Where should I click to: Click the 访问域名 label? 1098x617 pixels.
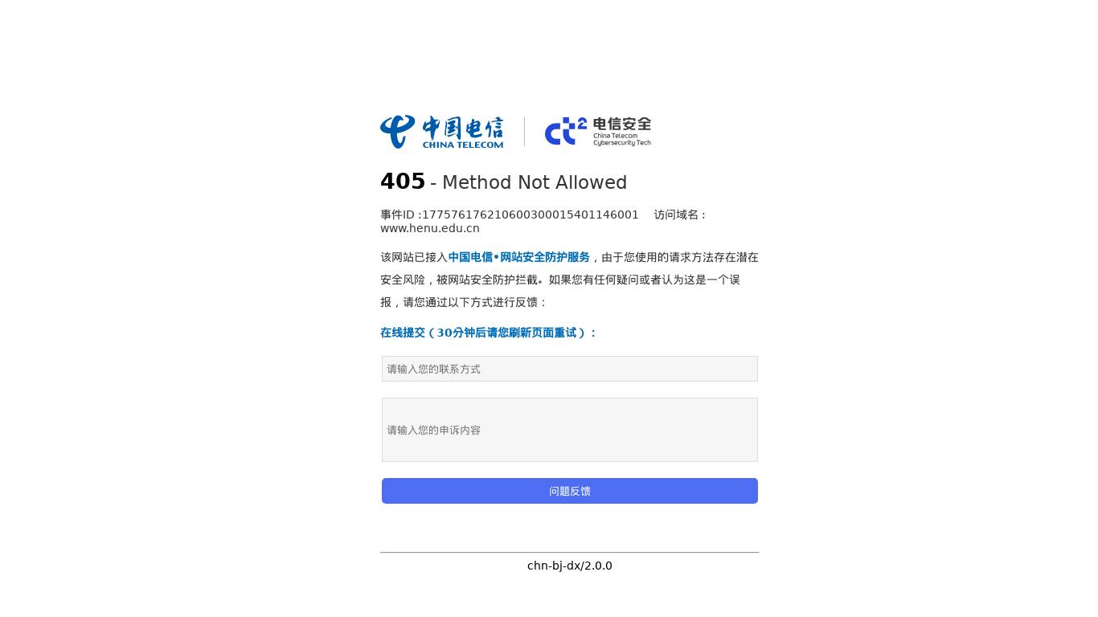coord(681,215)
